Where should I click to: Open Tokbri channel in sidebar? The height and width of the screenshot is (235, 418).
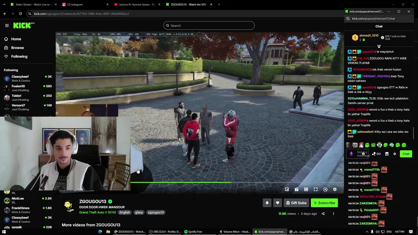[x=27, y=98]
